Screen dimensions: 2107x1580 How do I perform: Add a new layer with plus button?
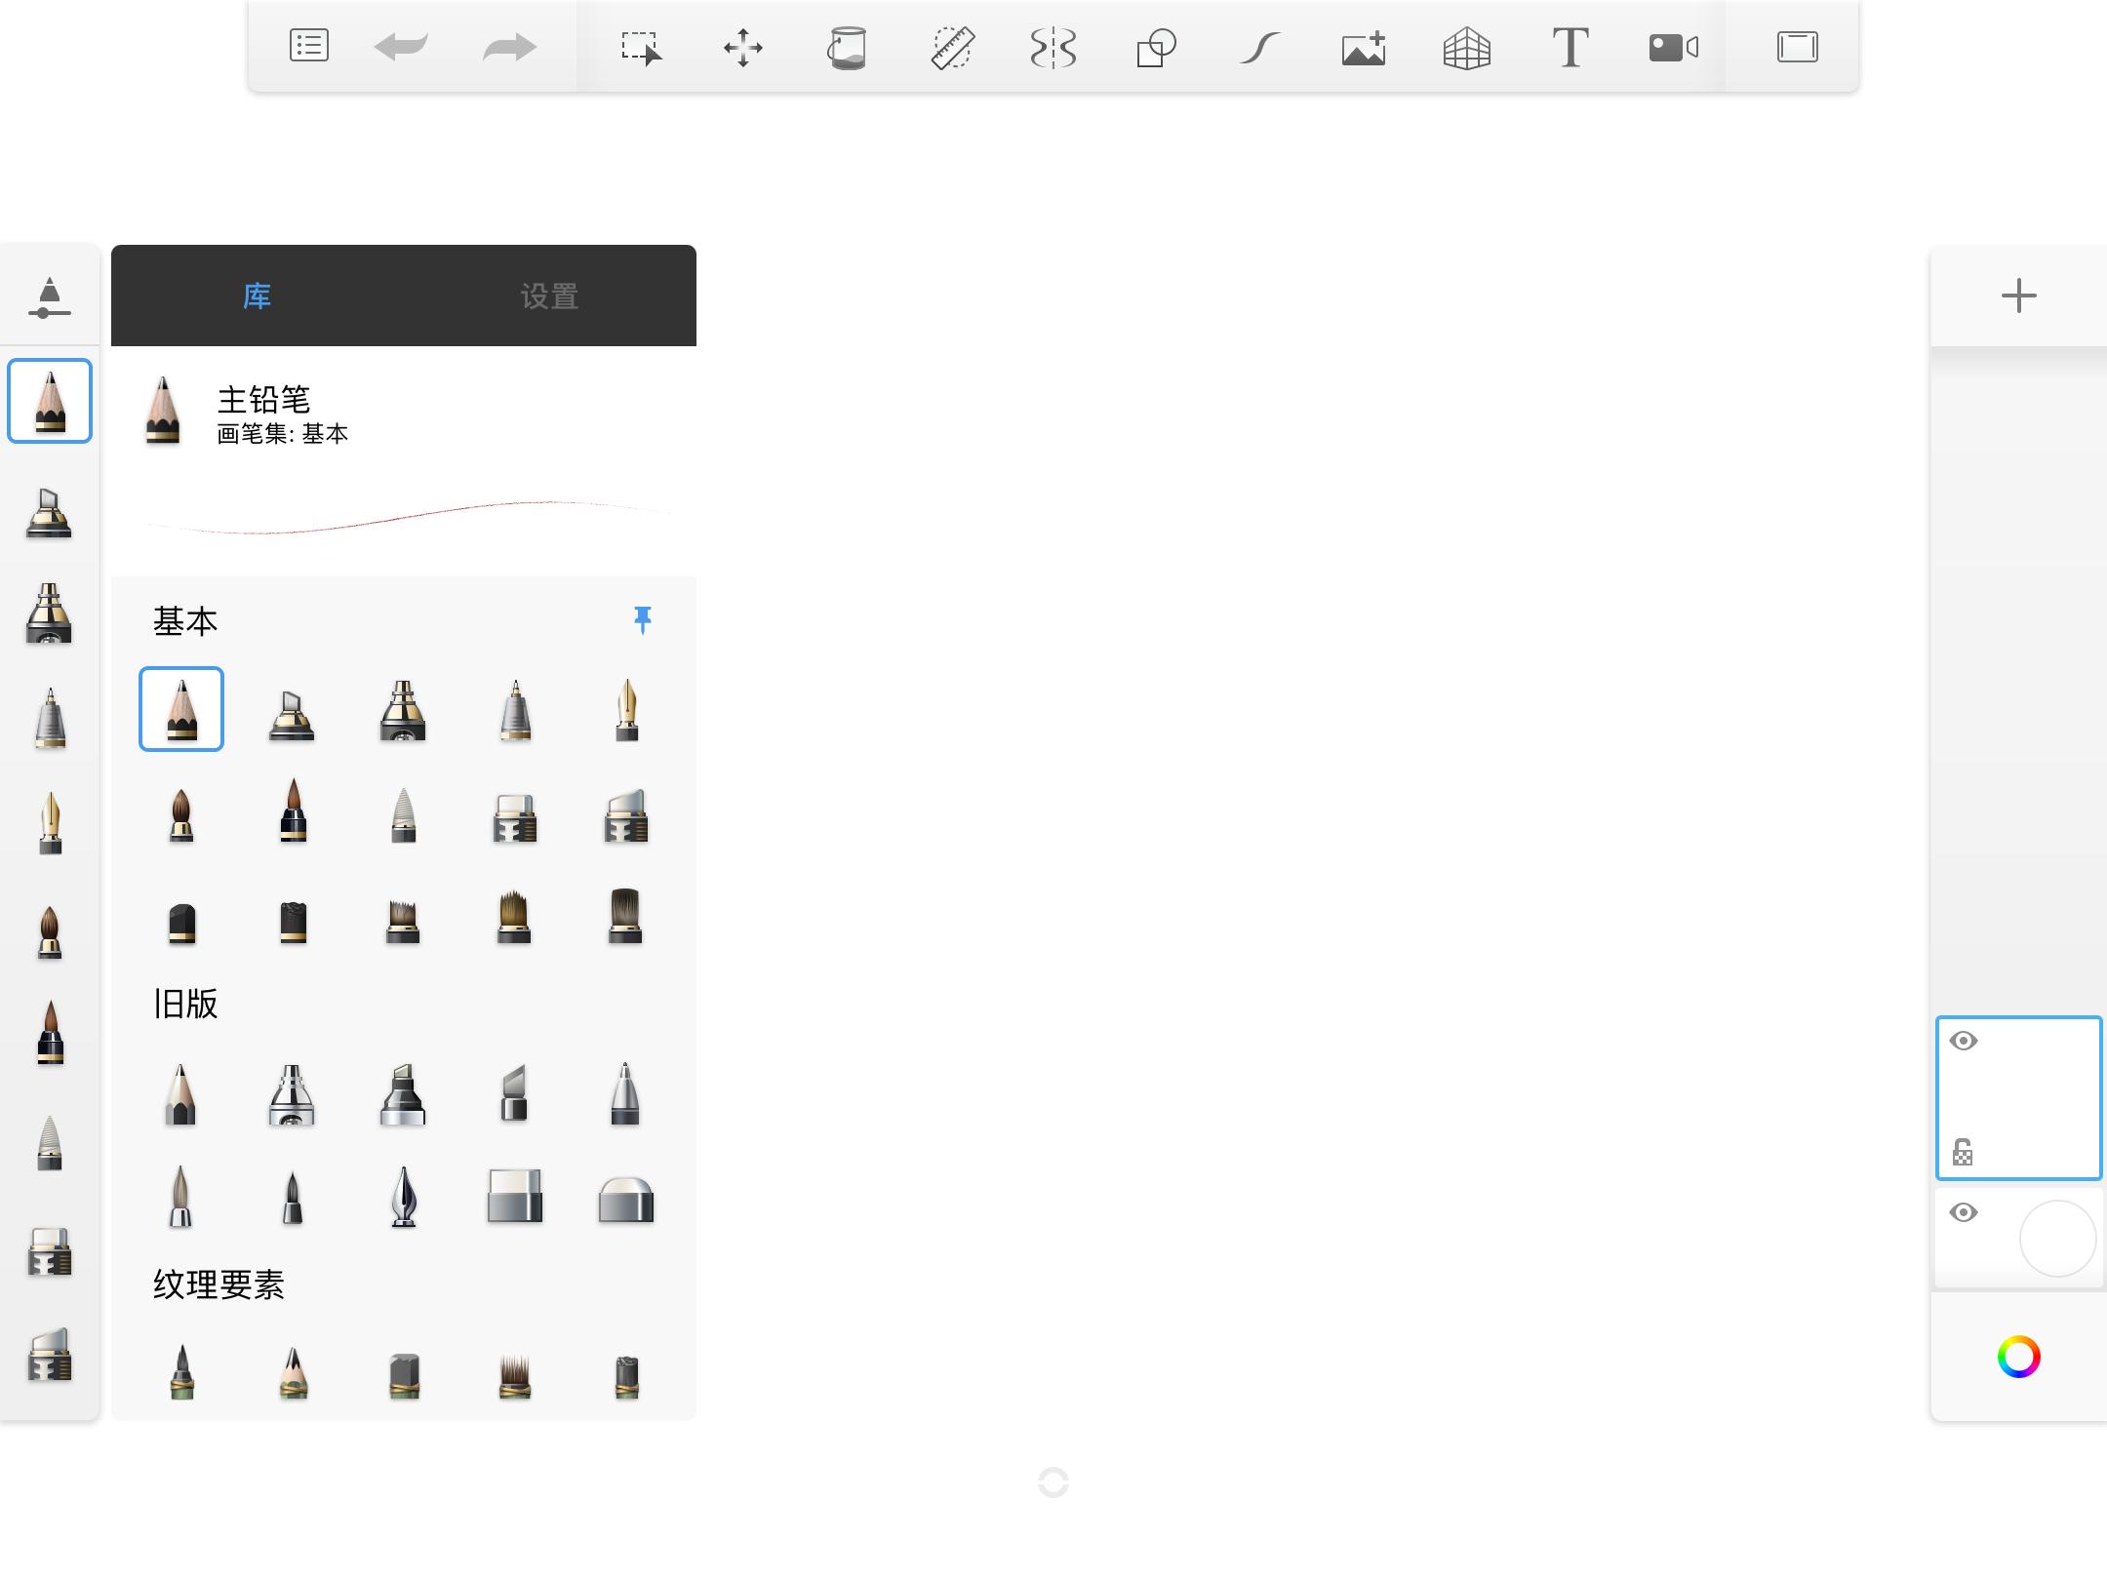[2018, 296]
